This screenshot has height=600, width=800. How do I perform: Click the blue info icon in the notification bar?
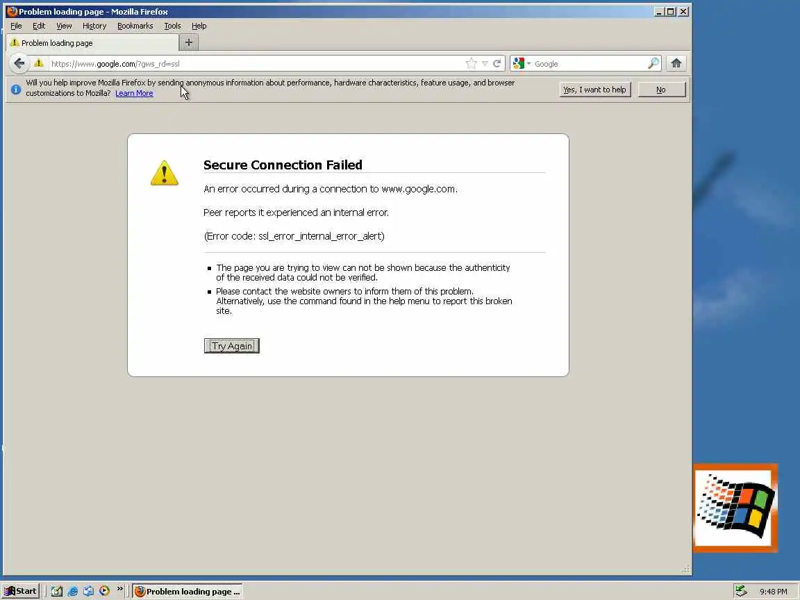pyautogui.click(x=16, y=90)
